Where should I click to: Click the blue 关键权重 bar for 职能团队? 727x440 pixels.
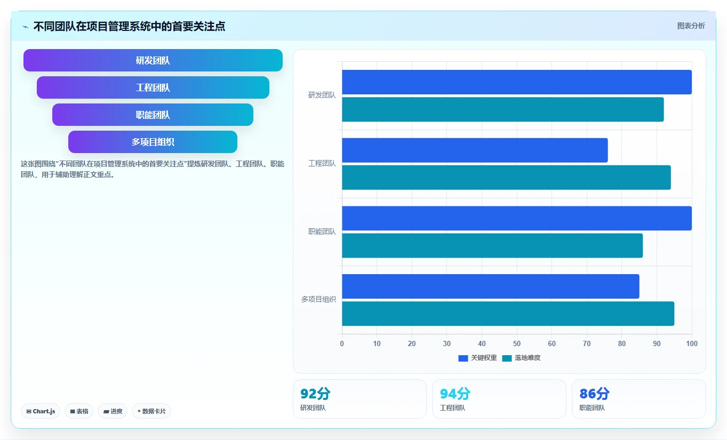[x=517, y=218]
